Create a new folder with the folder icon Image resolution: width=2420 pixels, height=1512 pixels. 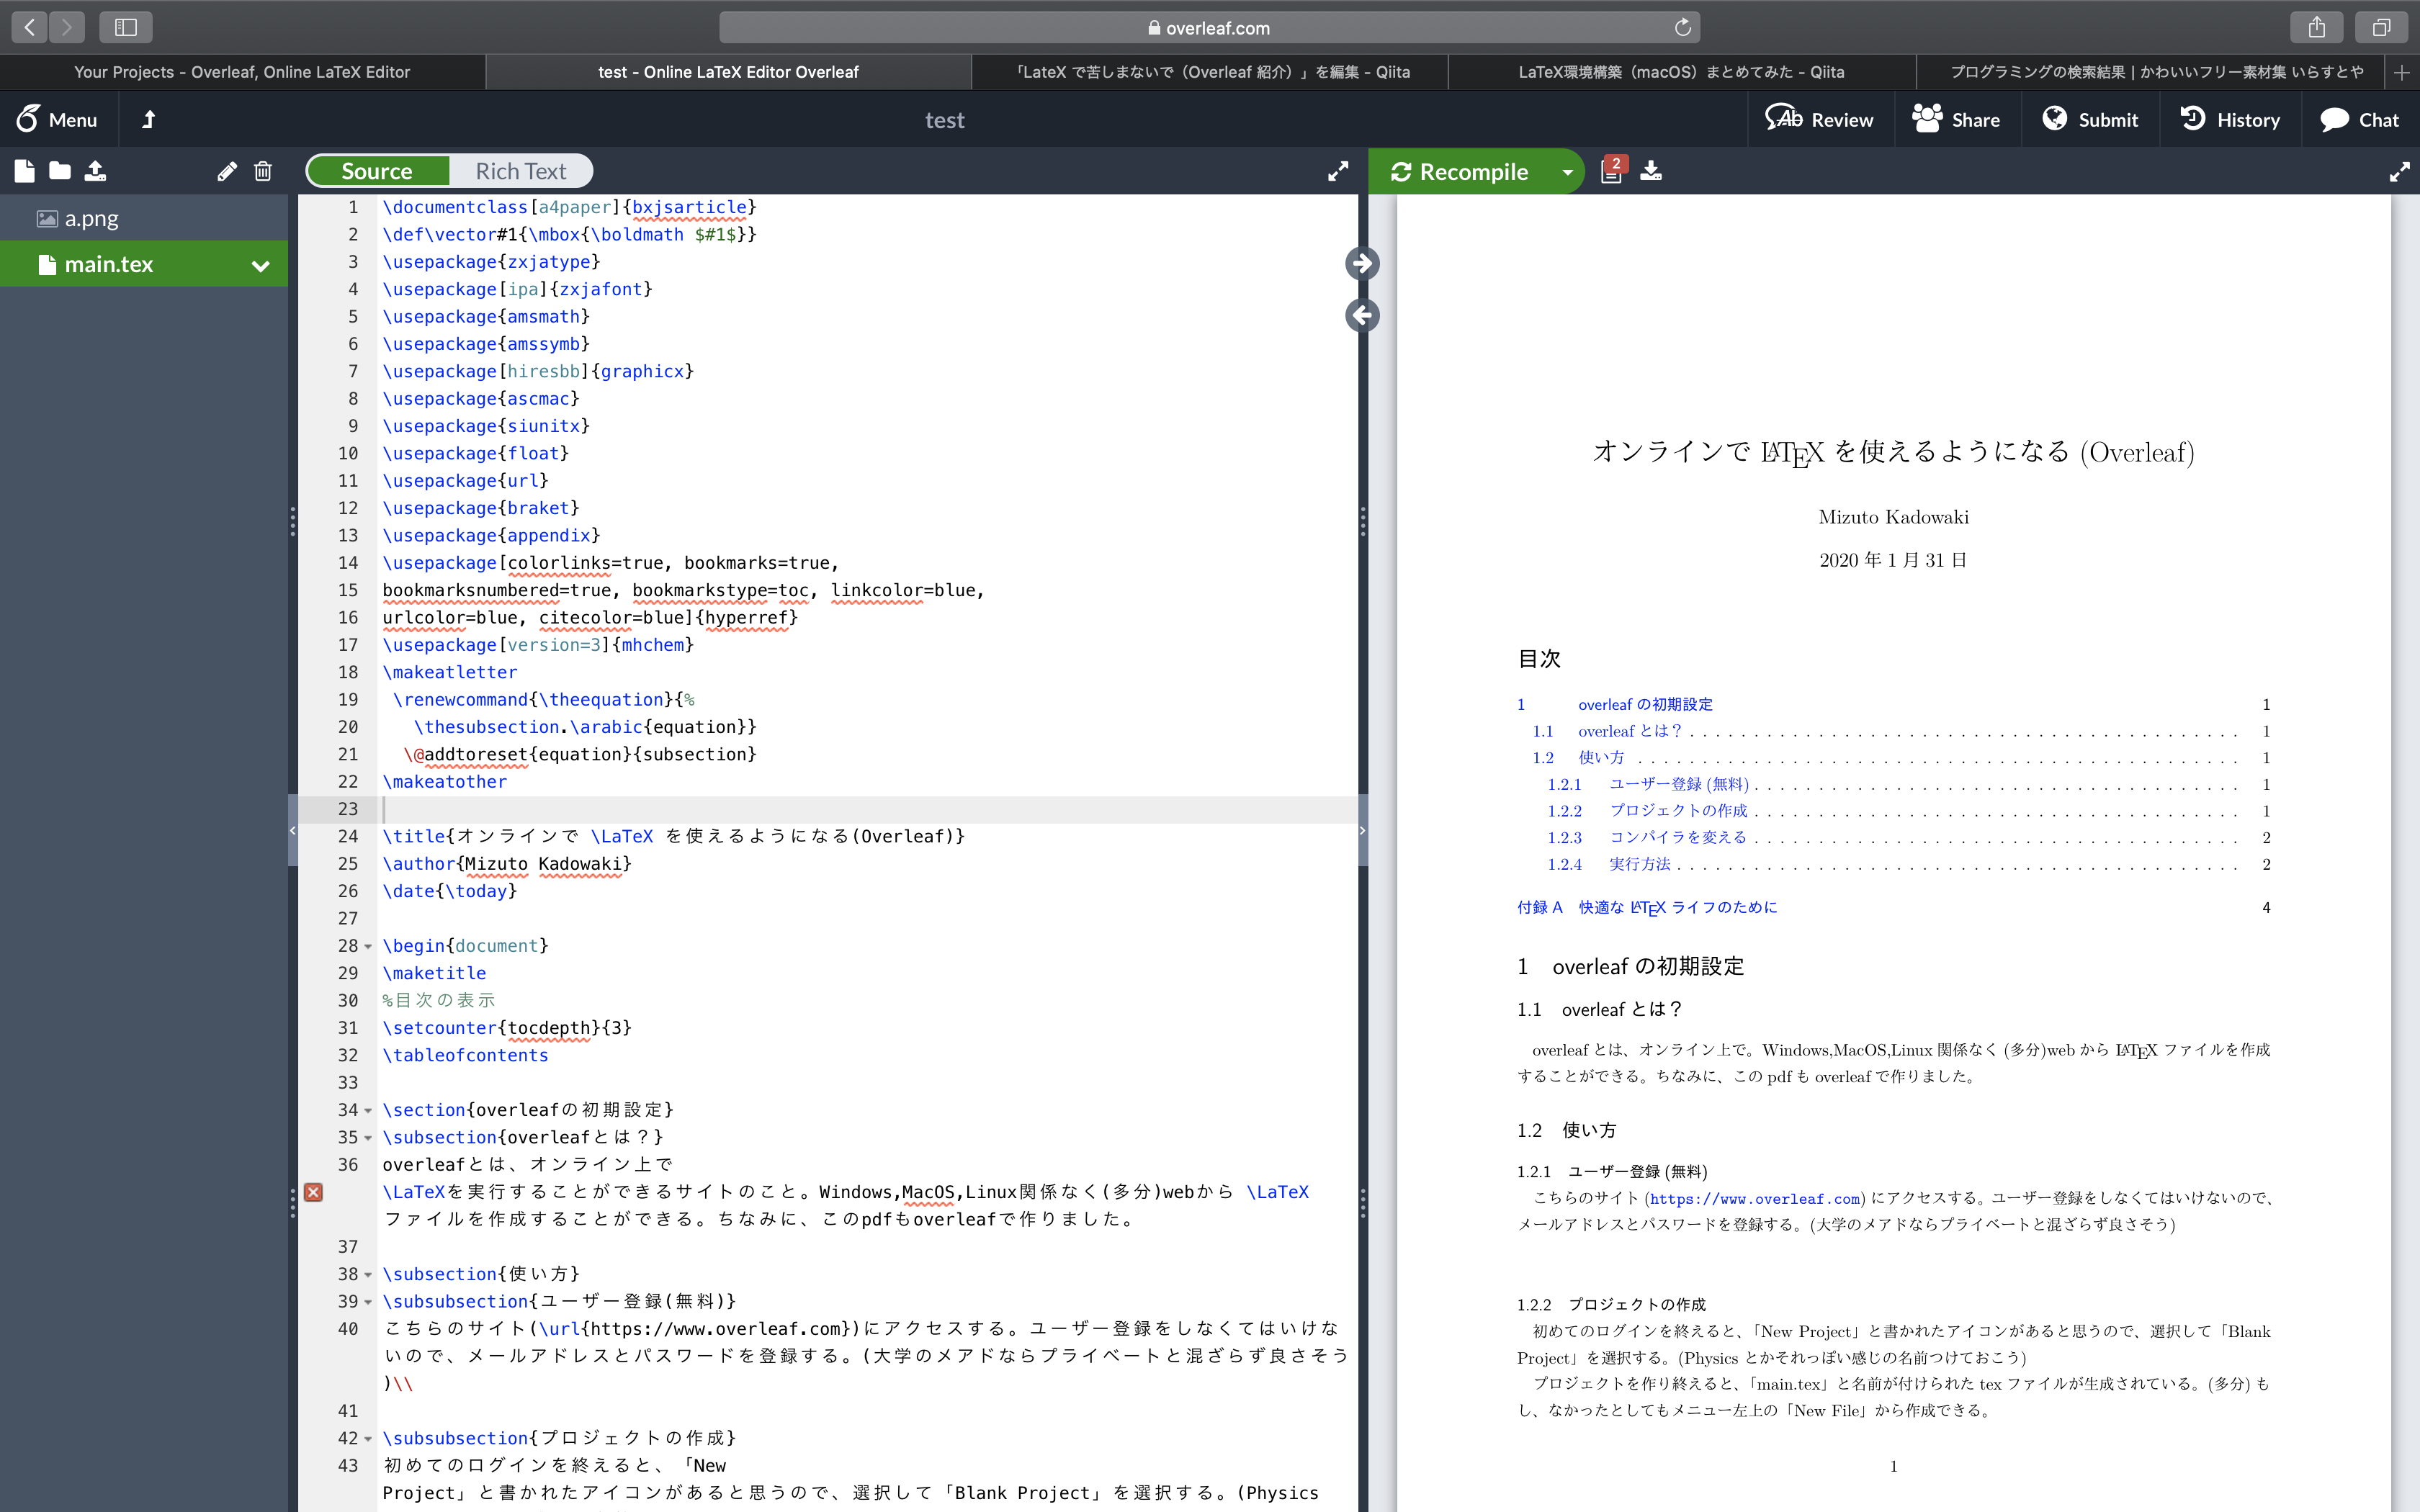(x=60, y=171)
